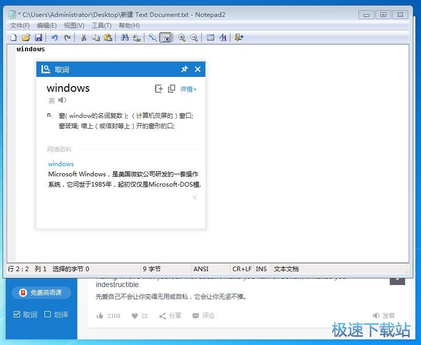Open the 文件(F) menu
The image size is (421, 345).
click(x=20, y=26)
